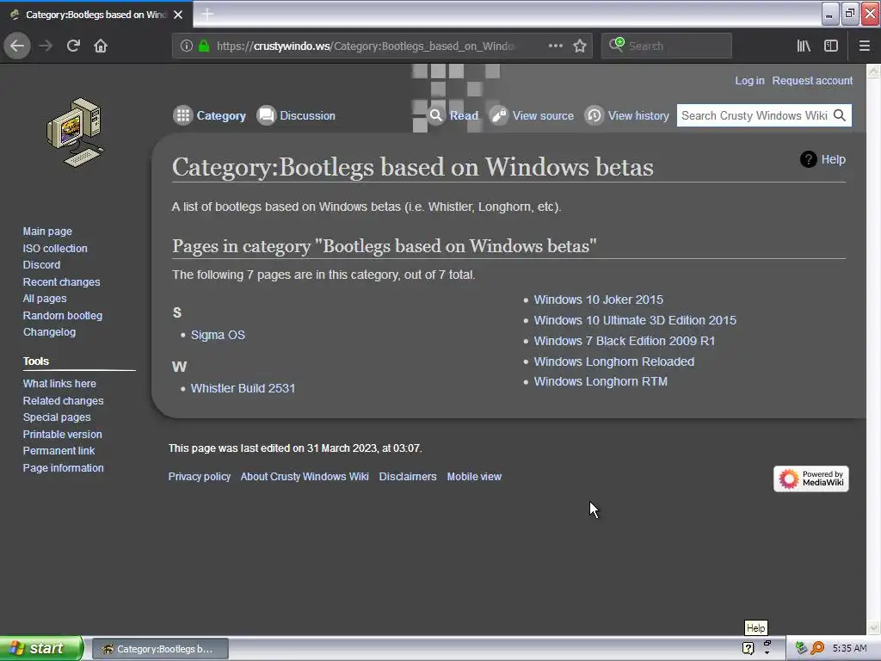Click the page scrollbar up arrow
881x661 pixels.
tap(873, 71)
